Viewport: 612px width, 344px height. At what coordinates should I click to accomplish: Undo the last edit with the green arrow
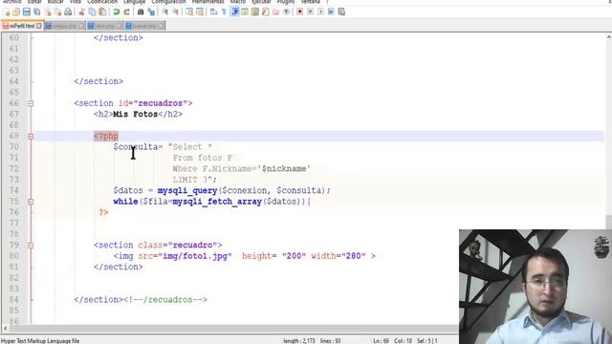coord(117,11)
